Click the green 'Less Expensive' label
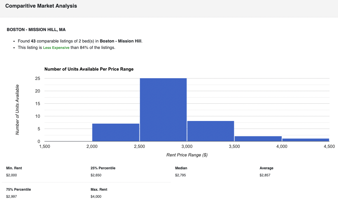Screen dimensions: 338x203 [56, 48]
